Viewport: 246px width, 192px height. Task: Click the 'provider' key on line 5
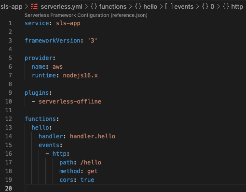coord(39,58)
